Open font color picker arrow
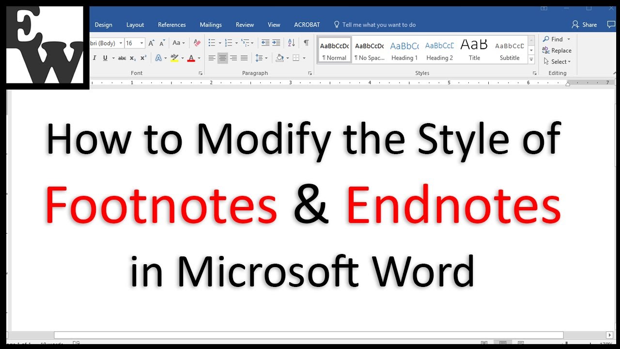 pos(199,58)
